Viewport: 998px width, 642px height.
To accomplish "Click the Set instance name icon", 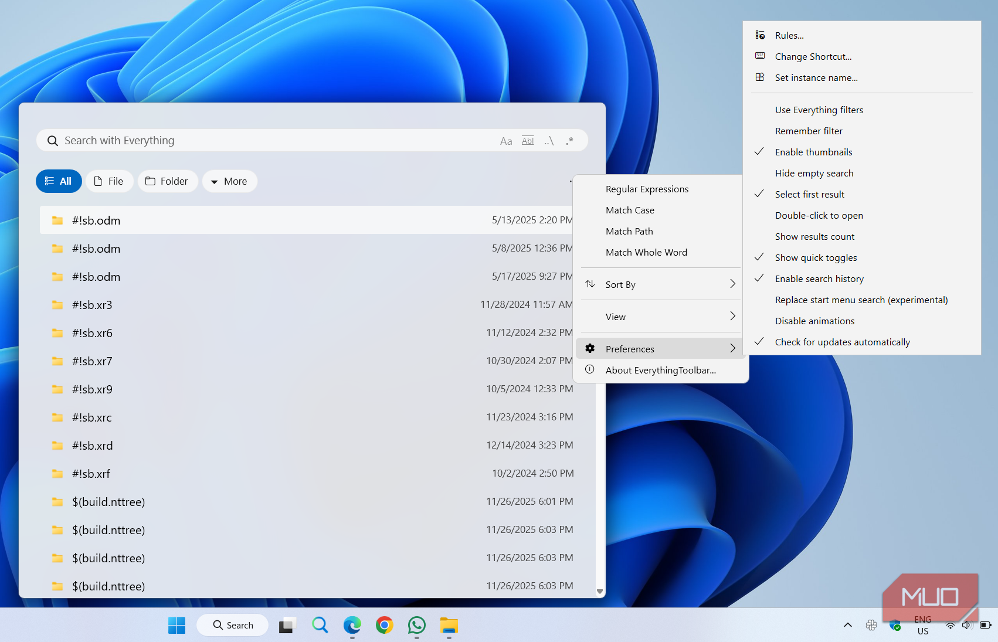I will pos(760,77).
